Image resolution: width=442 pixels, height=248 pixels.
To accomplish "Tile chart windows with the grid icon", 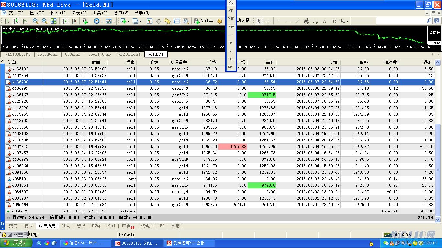I will pos(54,21).
